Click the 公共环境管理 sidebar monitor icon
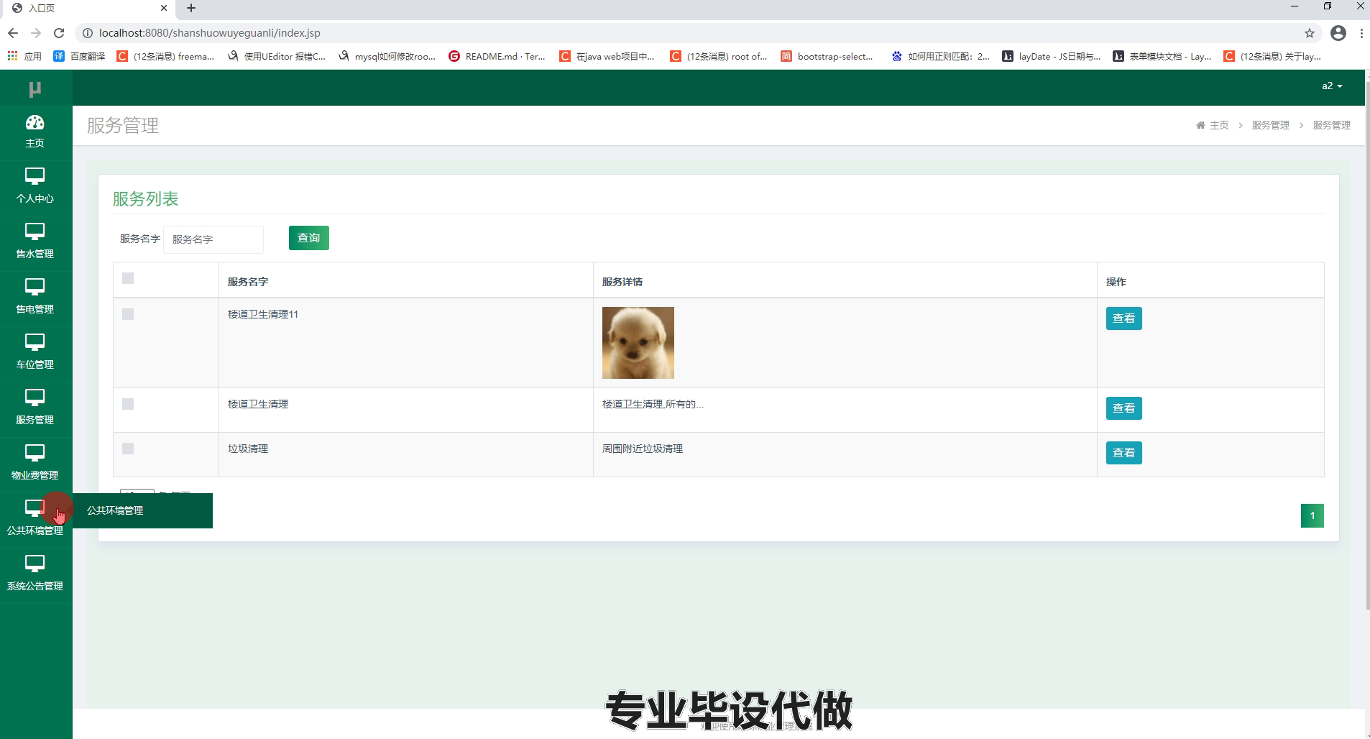 pyautogui.click(x=35, y=508)
